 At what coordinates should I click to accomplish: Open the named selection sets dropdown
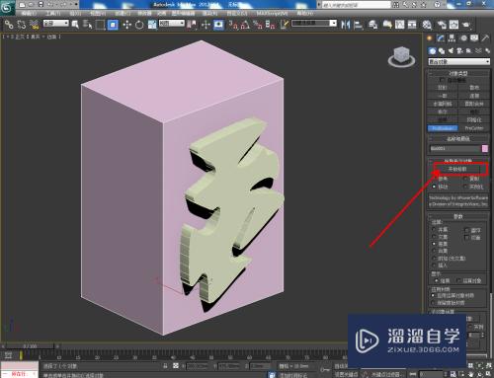[314, 24]
